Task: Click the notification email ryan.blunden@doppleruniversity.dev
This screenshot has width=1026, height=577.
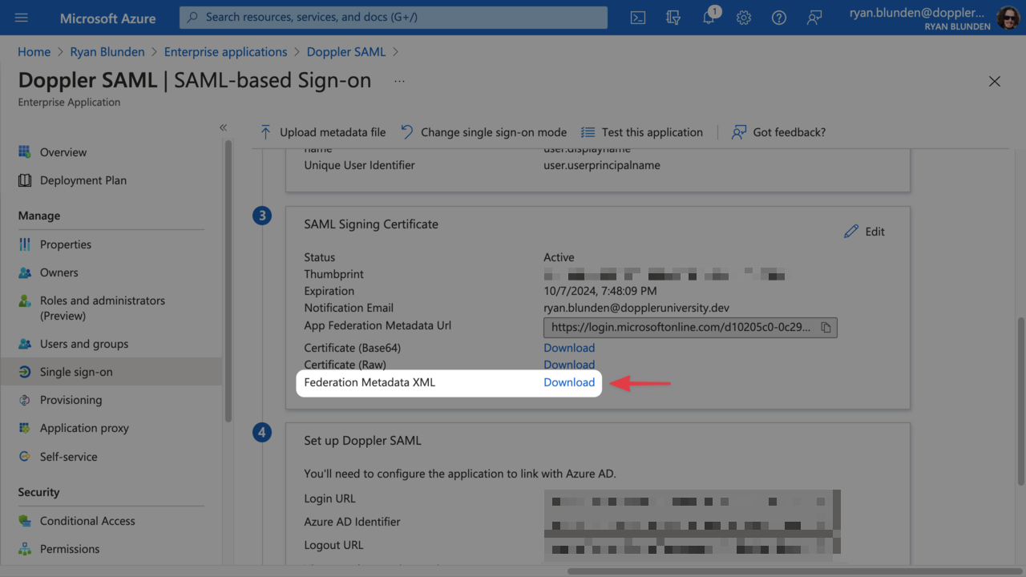Action: (x=636, y=308)
